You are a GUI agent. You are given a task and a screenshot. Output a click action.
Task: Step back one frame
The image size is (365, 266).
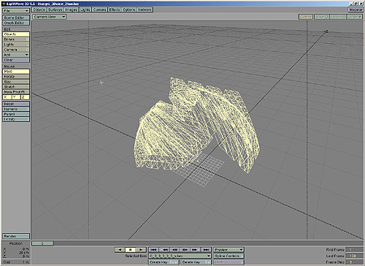[x=175, y=250]
